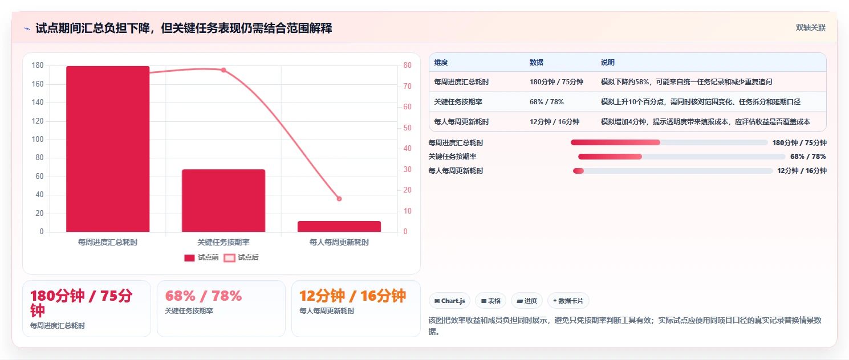Click right axis value 80
The image size is (849, 360).
pyautogui.click(x=408, y=66)
